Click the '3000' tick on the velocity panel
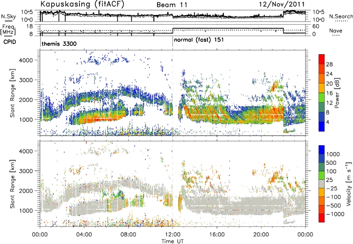Image resolution: width=353 pixels, height=244 pixels. coord(26,171)
